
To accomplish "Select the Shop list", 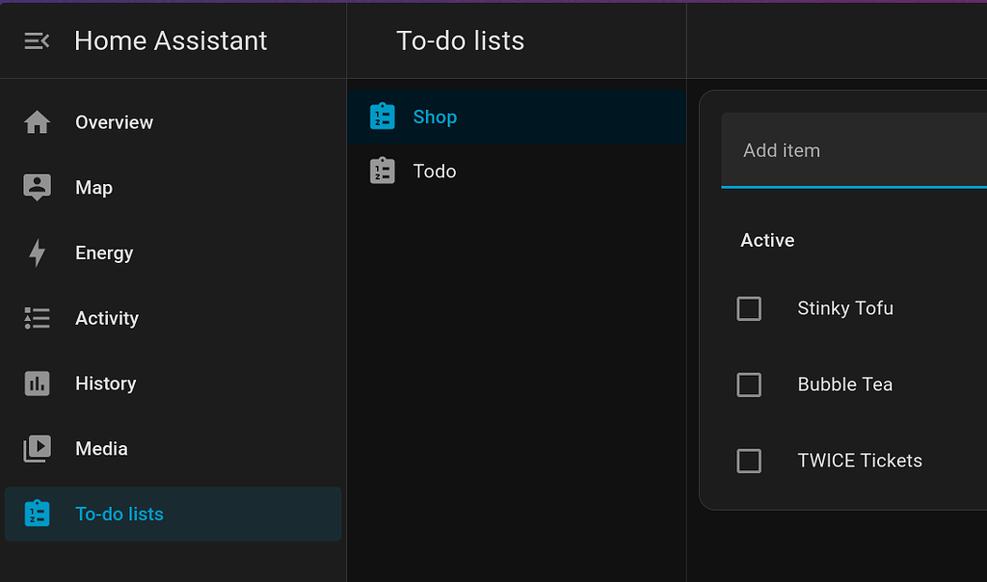I will pyautogui.click(x=436, y=116).
